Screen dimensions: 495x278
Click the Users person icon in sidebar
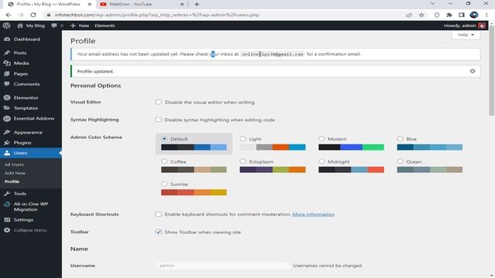7,153
